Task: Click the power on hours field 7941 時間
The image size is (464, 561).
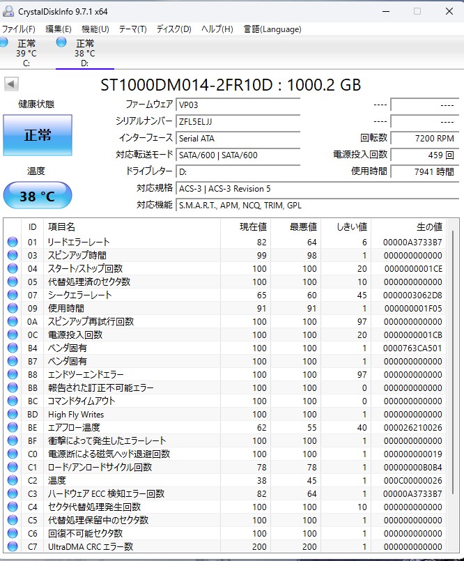Action: coord(424,171)
